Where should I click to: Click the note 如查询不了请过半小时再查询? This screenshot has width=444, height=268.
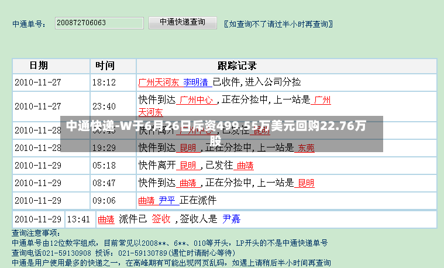[x=278, y=24]
